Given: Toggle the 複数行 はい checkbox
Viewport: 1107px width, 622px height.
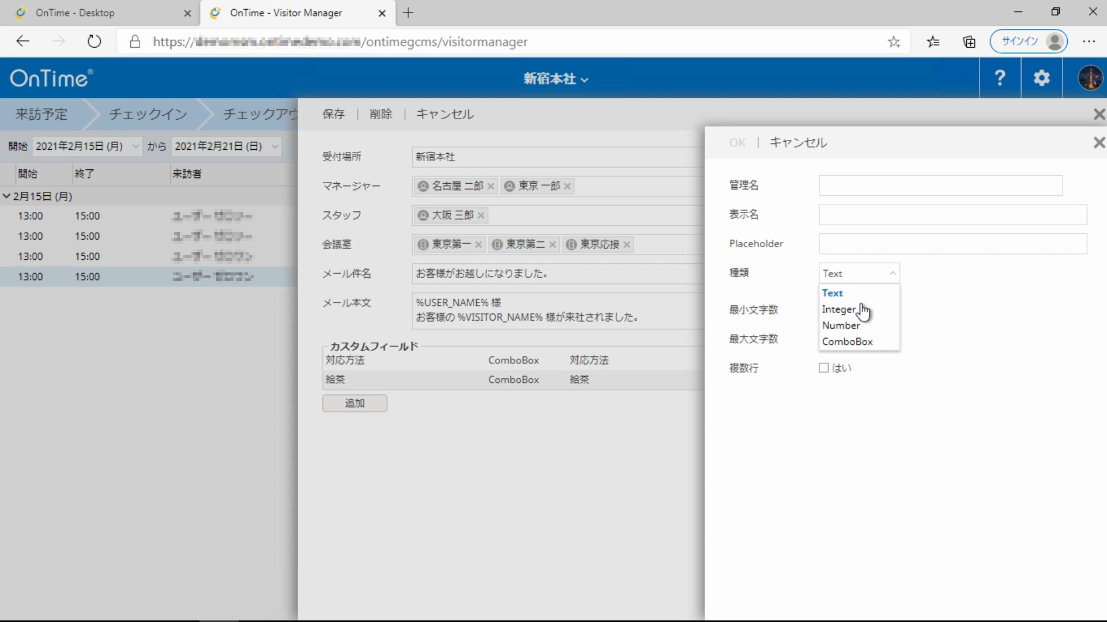Looking at the screenshot, I should coord(824,368).
